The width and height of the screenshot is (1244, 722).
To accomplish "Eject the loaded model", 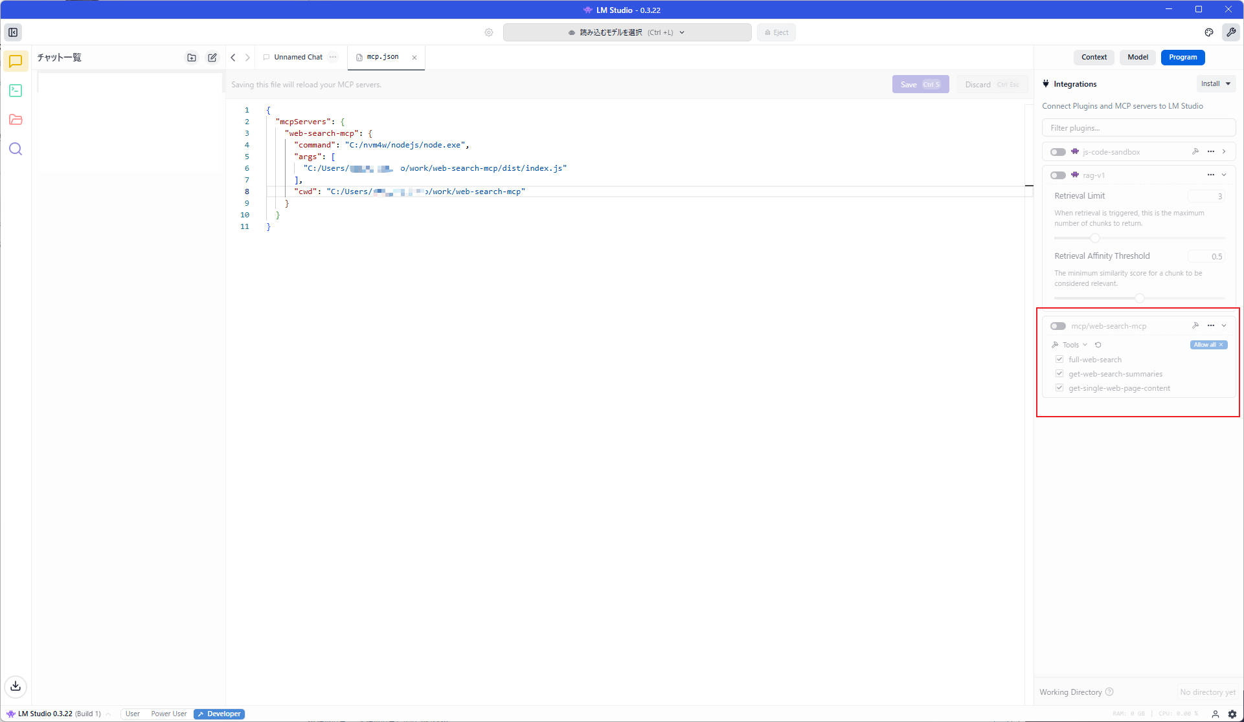I will pos(776,32).
